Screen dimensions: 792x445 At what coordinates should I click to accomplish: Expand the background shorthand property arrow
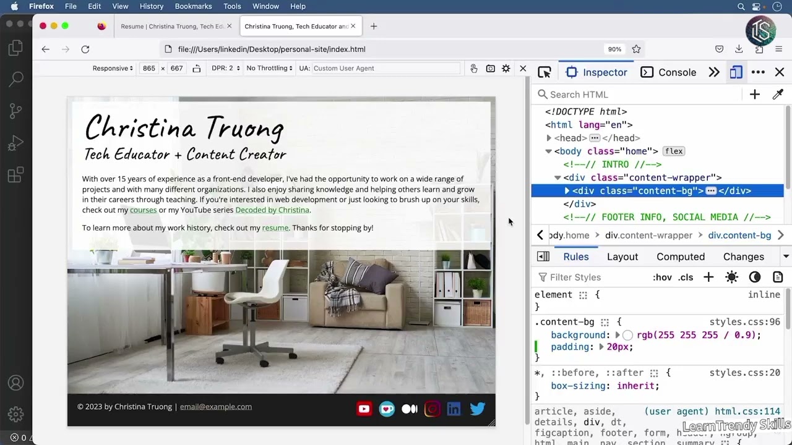coord(618,335)
